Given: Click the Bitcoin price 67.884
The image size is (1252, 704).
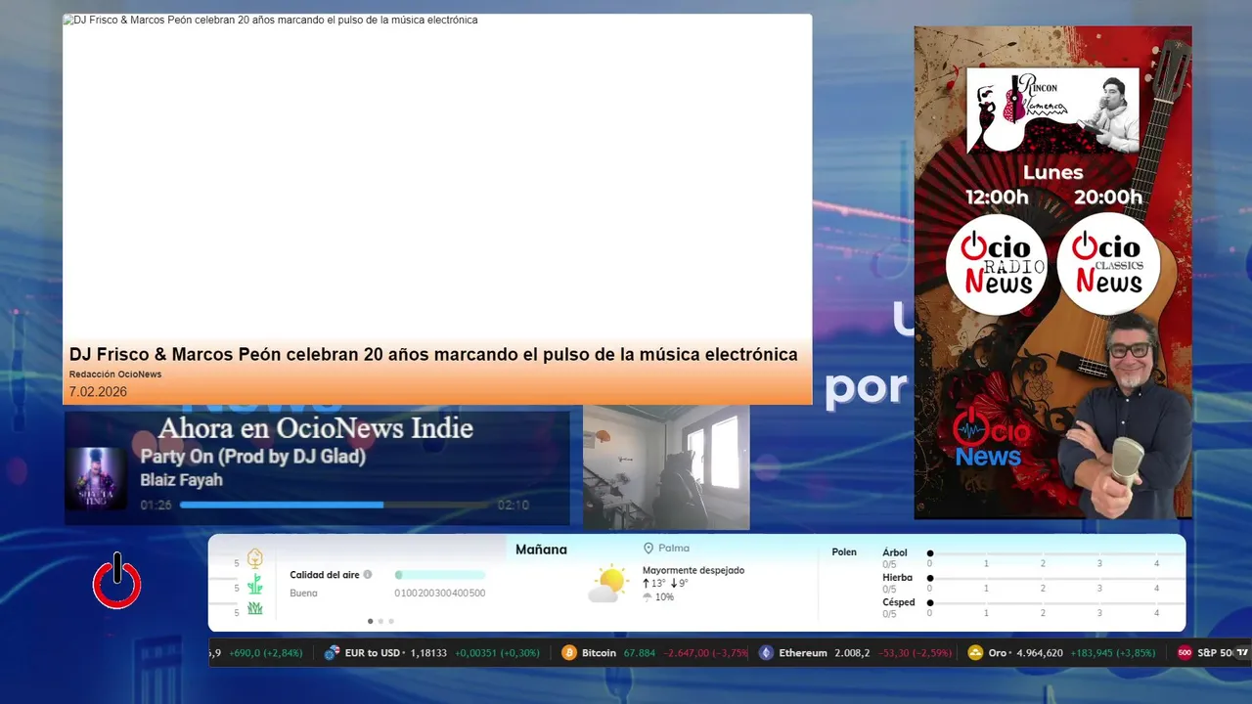Looking at the screenshot, I should (639, 653).
